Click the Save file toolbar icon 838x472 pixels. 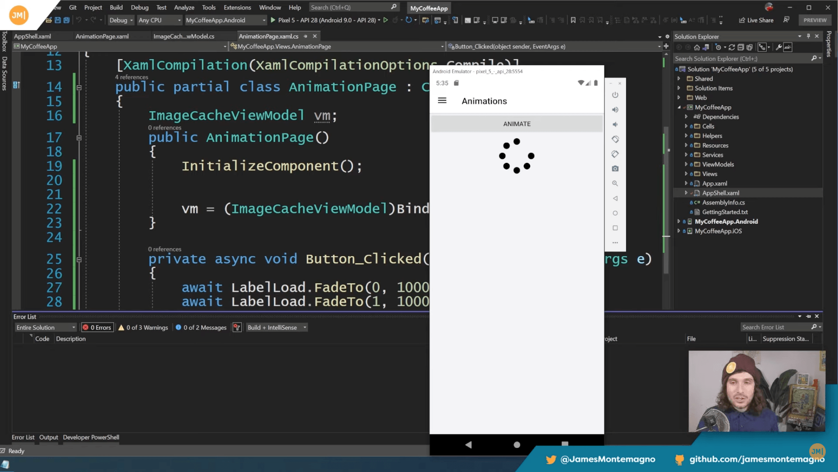[58, 20]
